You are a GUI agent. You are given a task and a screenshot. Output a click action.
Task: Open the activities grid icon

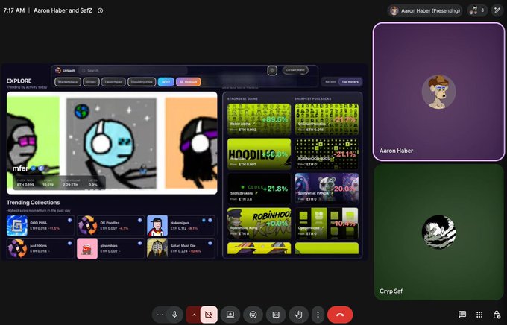tap(479, 315)
